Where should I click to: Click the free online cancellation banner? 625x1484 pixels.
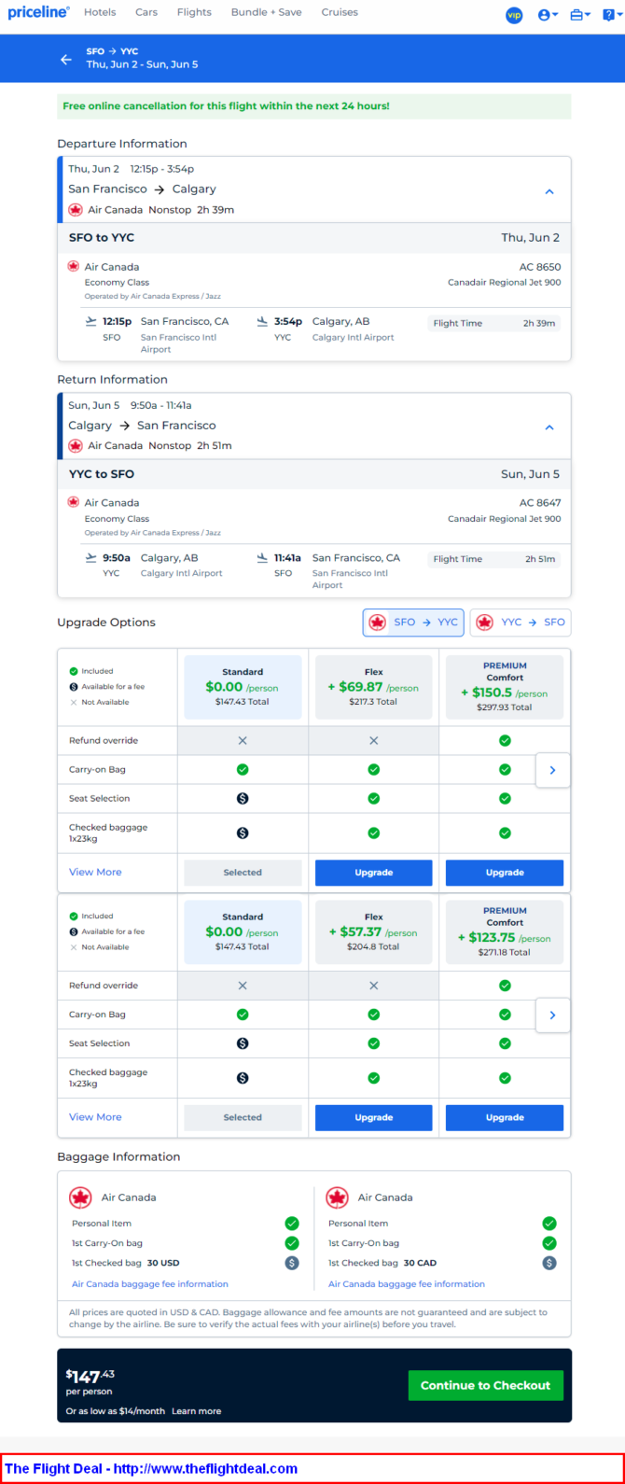point(314,106)
